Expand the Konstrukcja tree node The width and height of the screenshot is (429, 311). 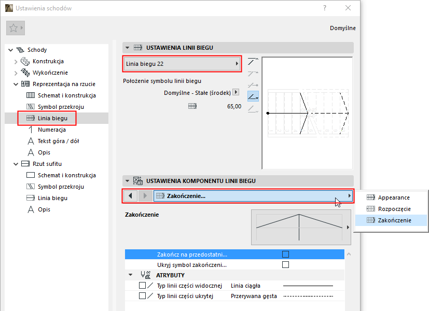pos(16,62)
